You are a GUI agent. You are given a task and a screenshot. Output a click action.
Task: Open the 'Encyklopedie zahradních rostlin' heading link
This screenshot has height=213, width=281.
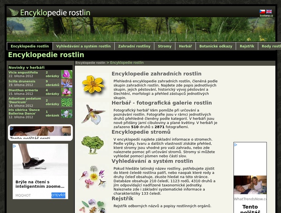(x=156, y=74)
